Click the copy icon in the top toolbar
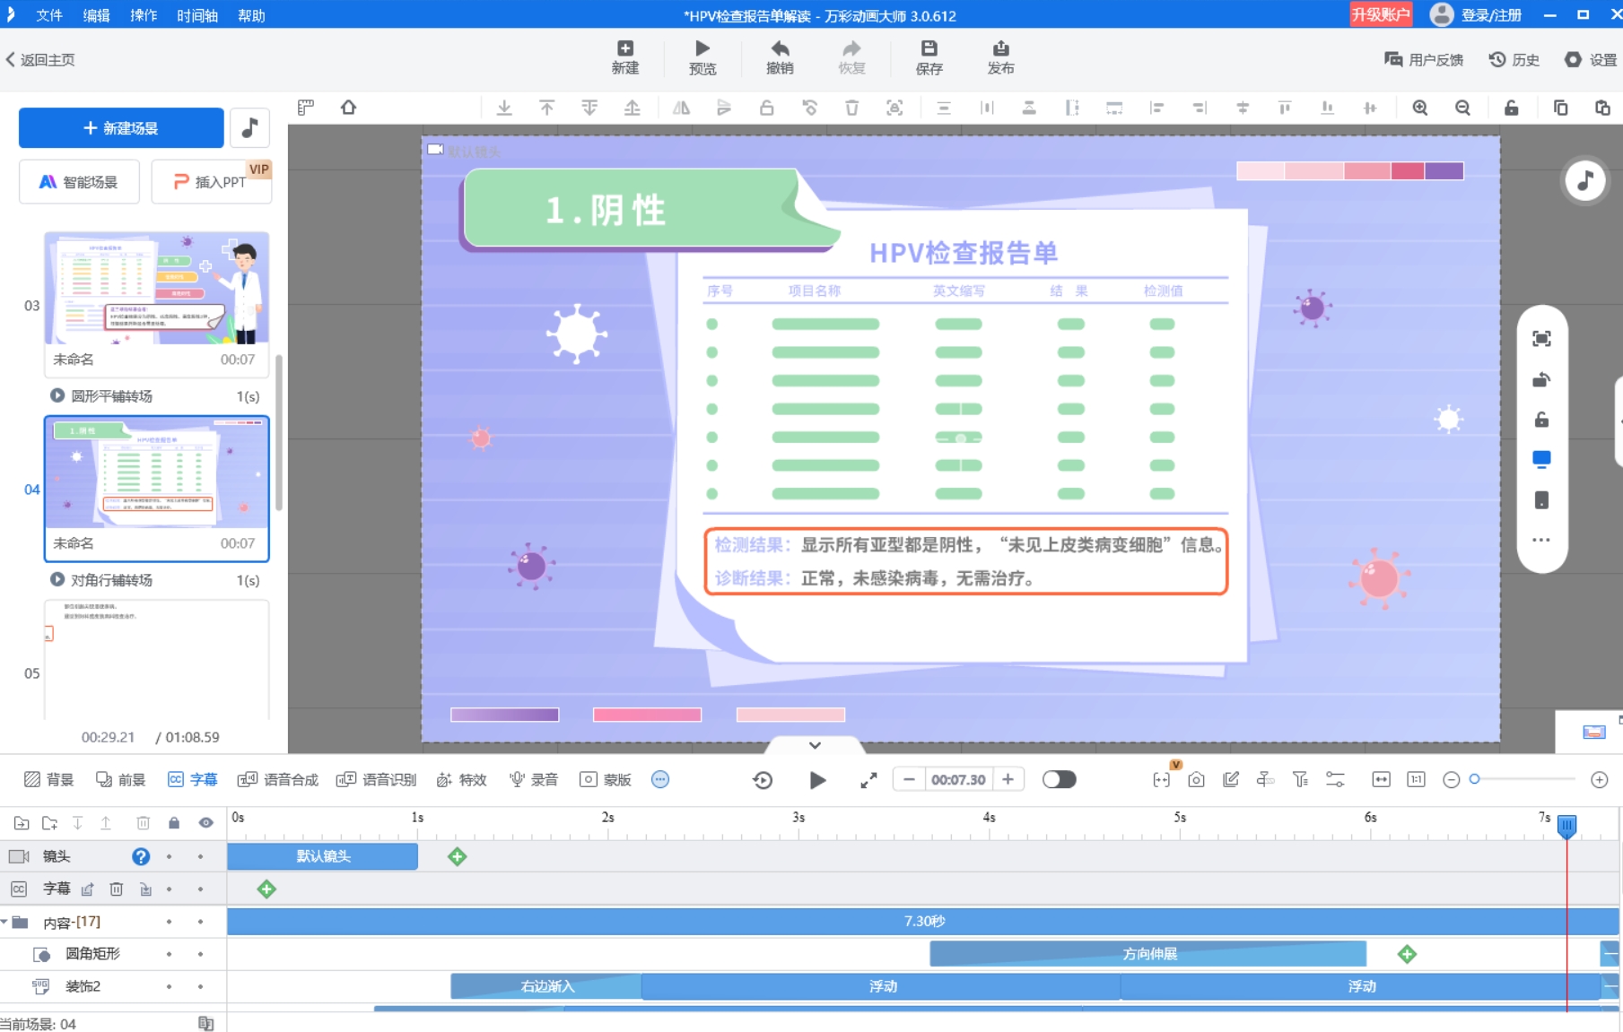1623x1032 pixels. tap(1560, 108)
